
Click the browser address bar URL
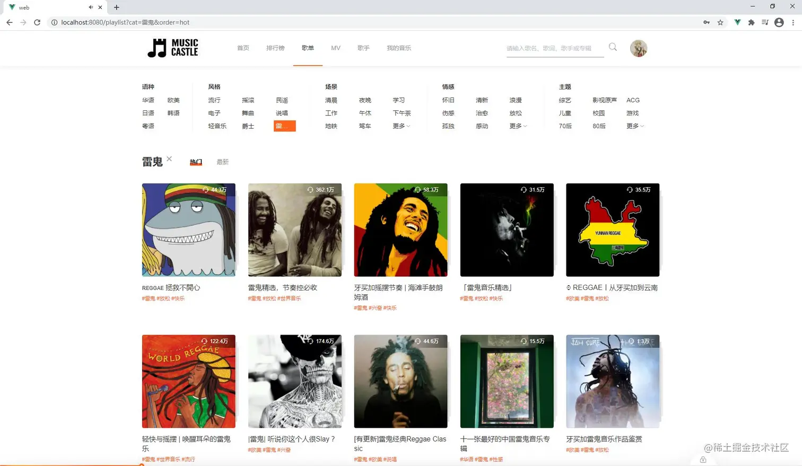125,22
